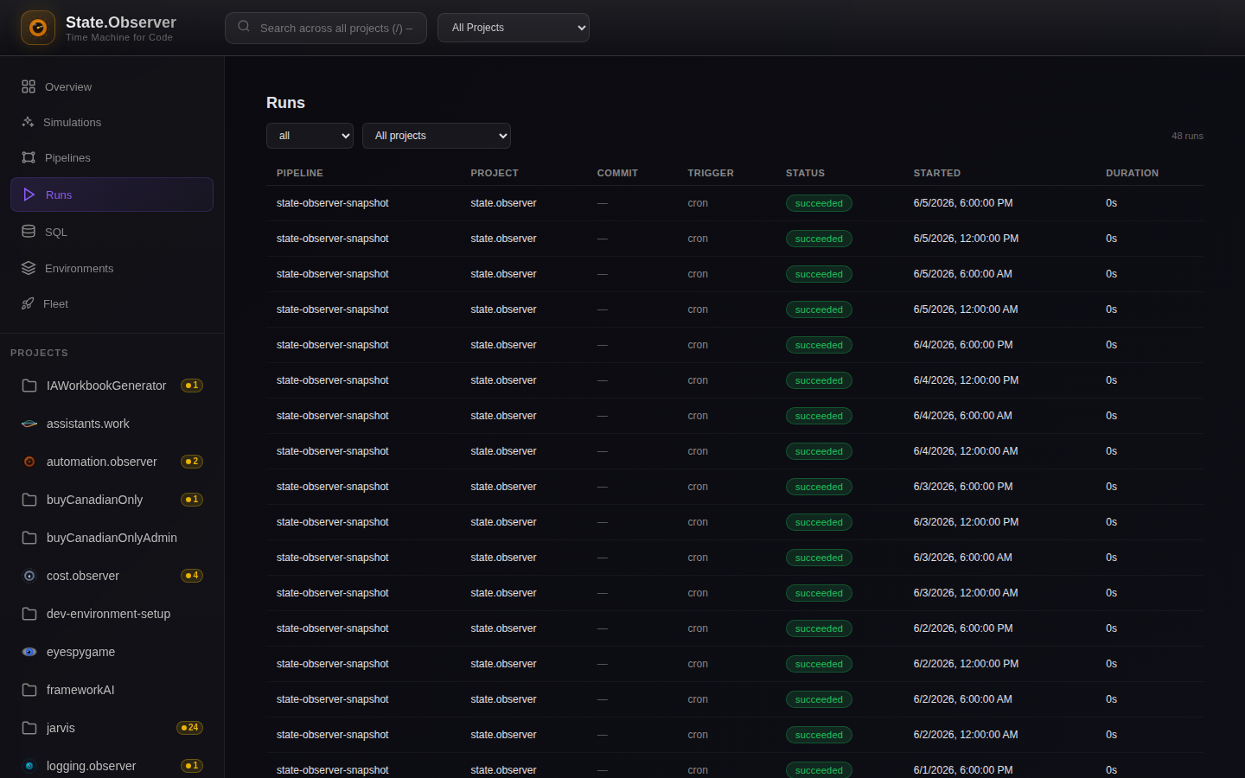Open Fleet page
Viewport: 1245px width, 778px height.
[x=112, y=303]
